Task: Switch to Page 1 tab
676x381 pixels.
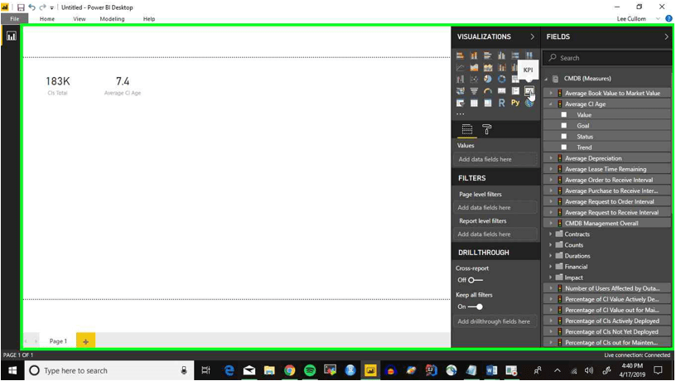Action: [x=58, y=341]
